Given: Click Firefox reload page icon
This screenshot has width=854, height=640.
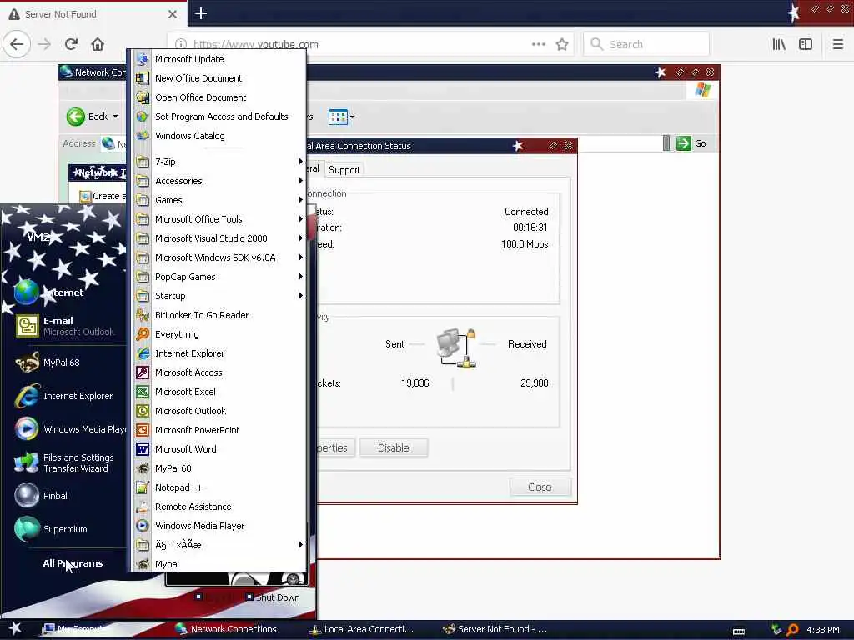Looking at the screenshot, I should point(71,44).
